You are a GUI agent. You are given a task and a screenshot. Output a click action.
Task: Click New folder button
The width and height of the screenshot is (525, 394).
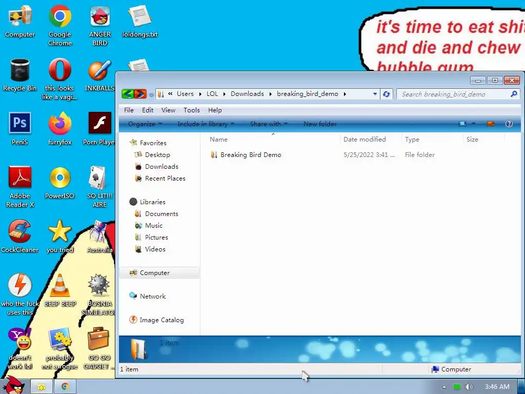320,124
